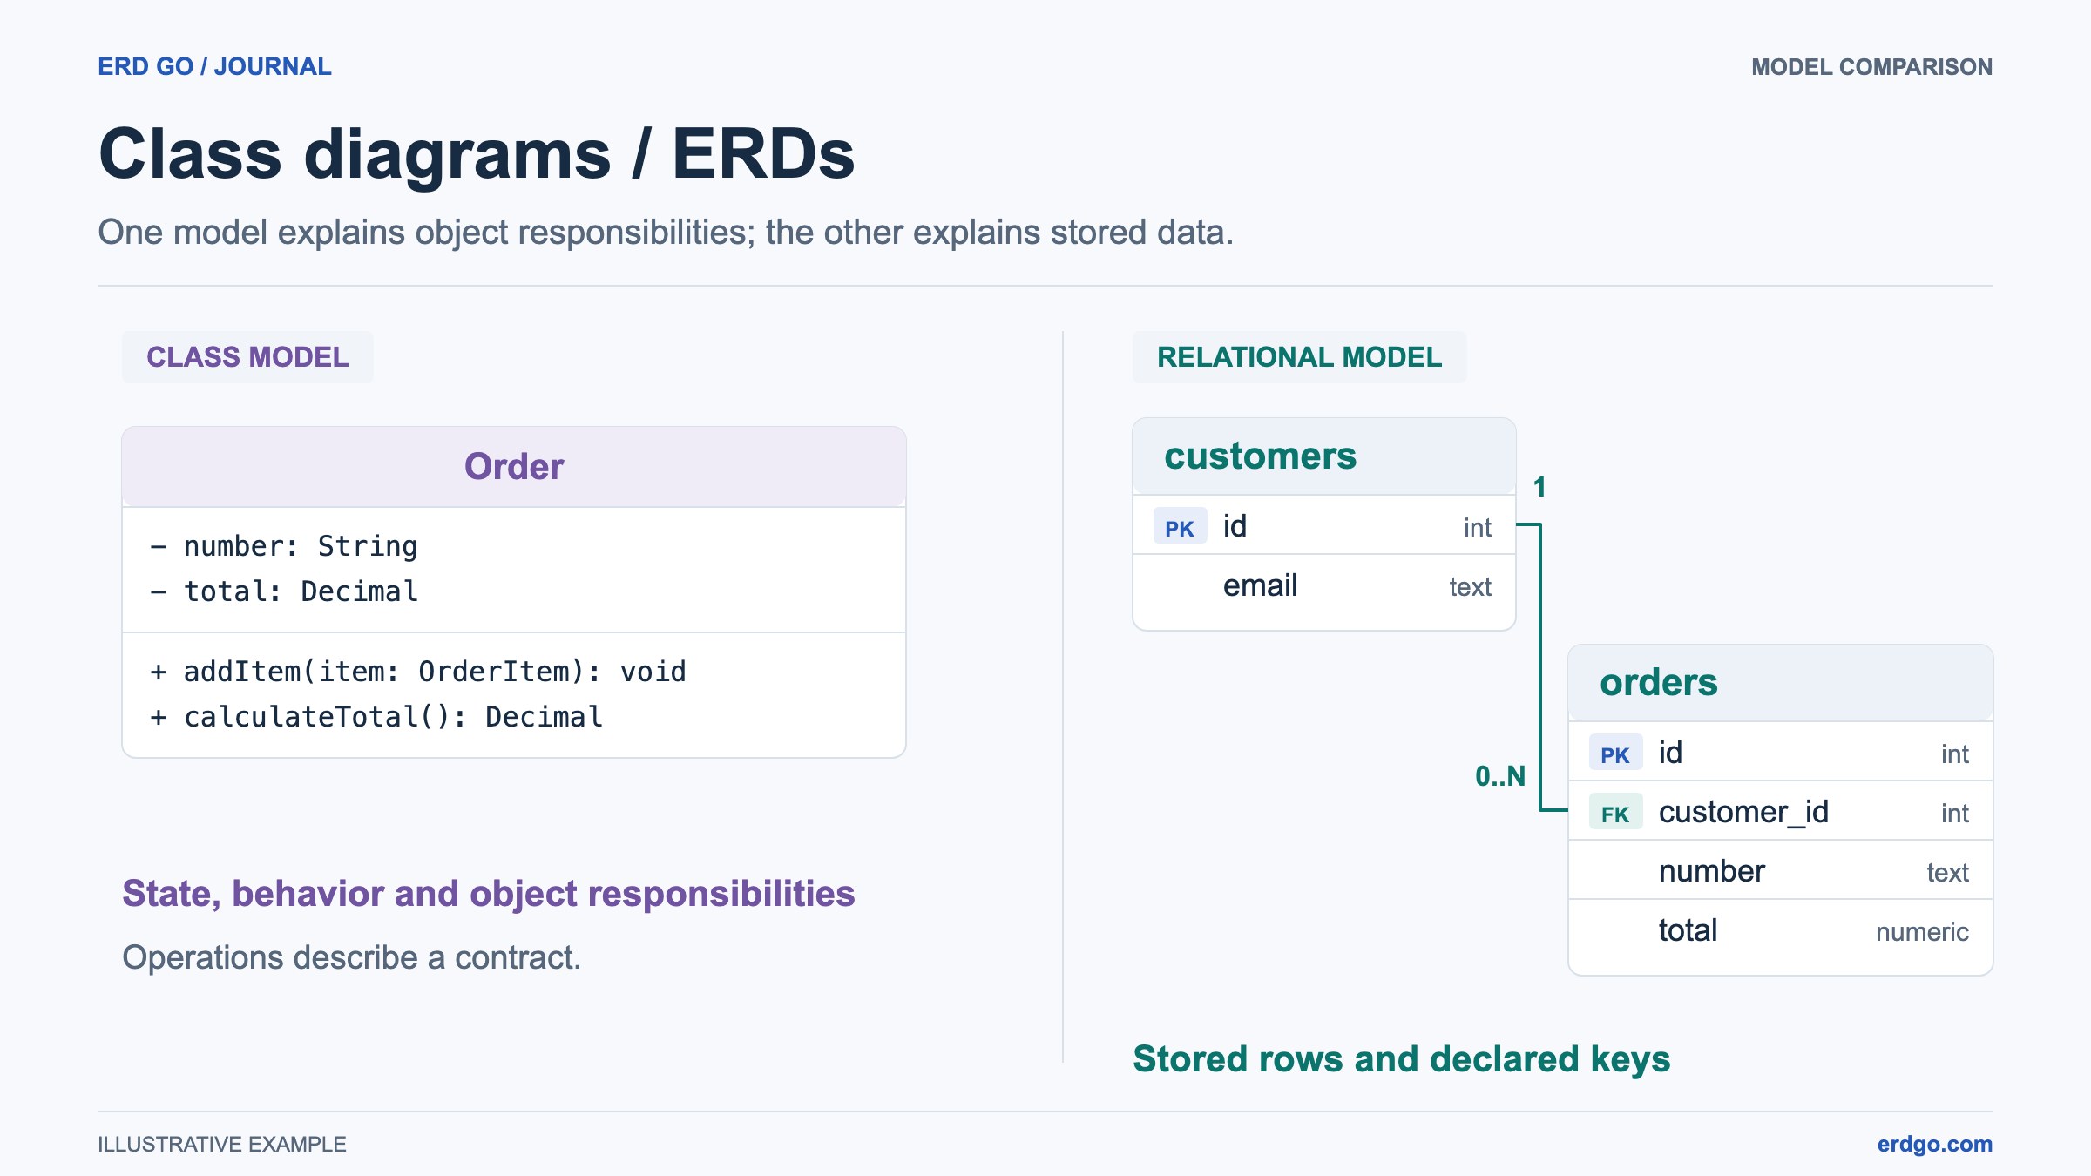
Task: Click the "Class diagrams / ERDs" title
Action: (x=477, y=154)
